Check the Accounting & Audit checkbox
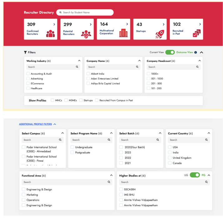This screenshot has height=219, width=223. [28, 74]
